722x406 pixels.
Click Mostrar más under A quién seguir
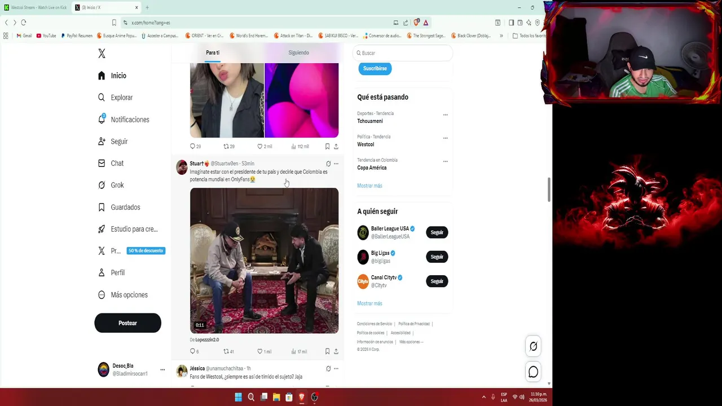tap(369, 303)
